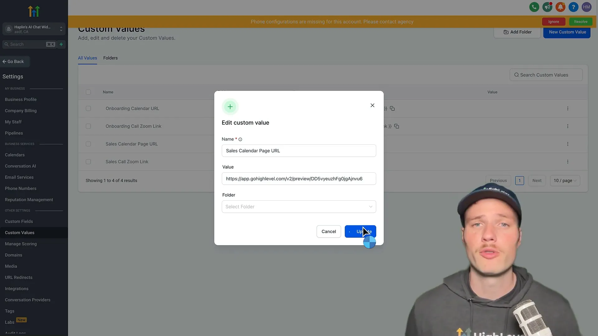
Task: Click the New Custom Value button
Action: (x=567, y=32)
